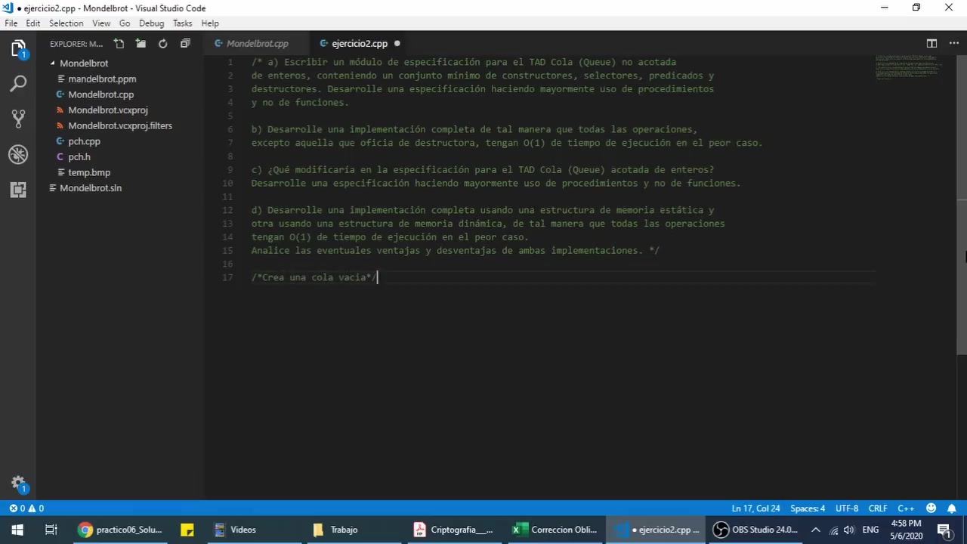Create a new folder in Explorer
Image resolution: width=967 pixels, height=544 pixels.
click(141, 44)
